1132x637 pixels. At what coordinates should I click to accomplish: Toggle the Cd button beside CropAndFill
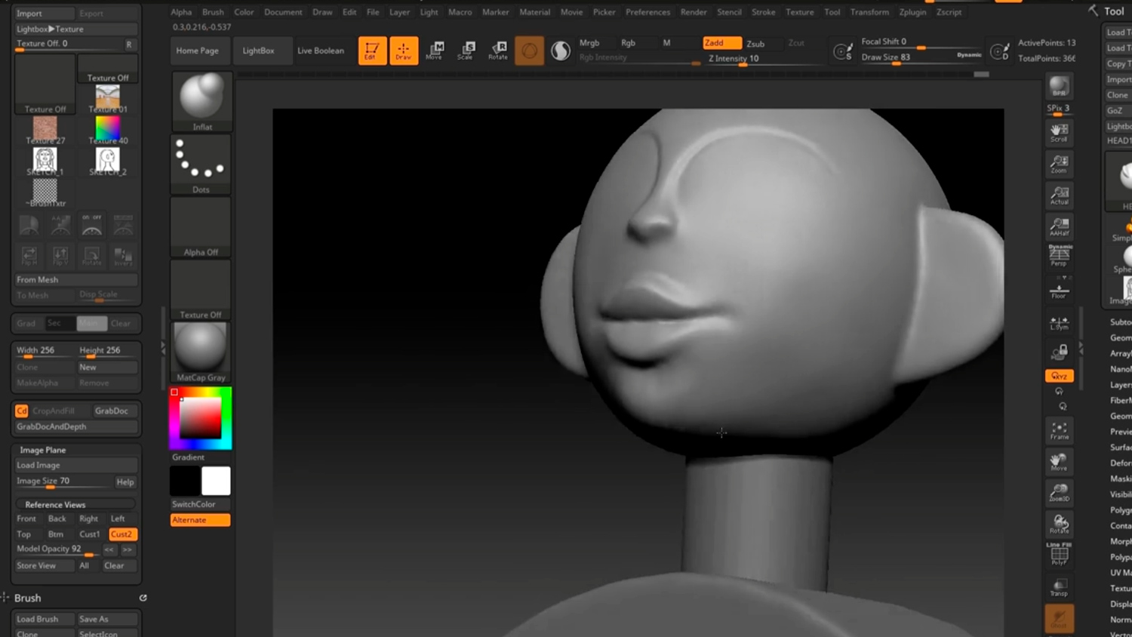click(x=21, y=411)
